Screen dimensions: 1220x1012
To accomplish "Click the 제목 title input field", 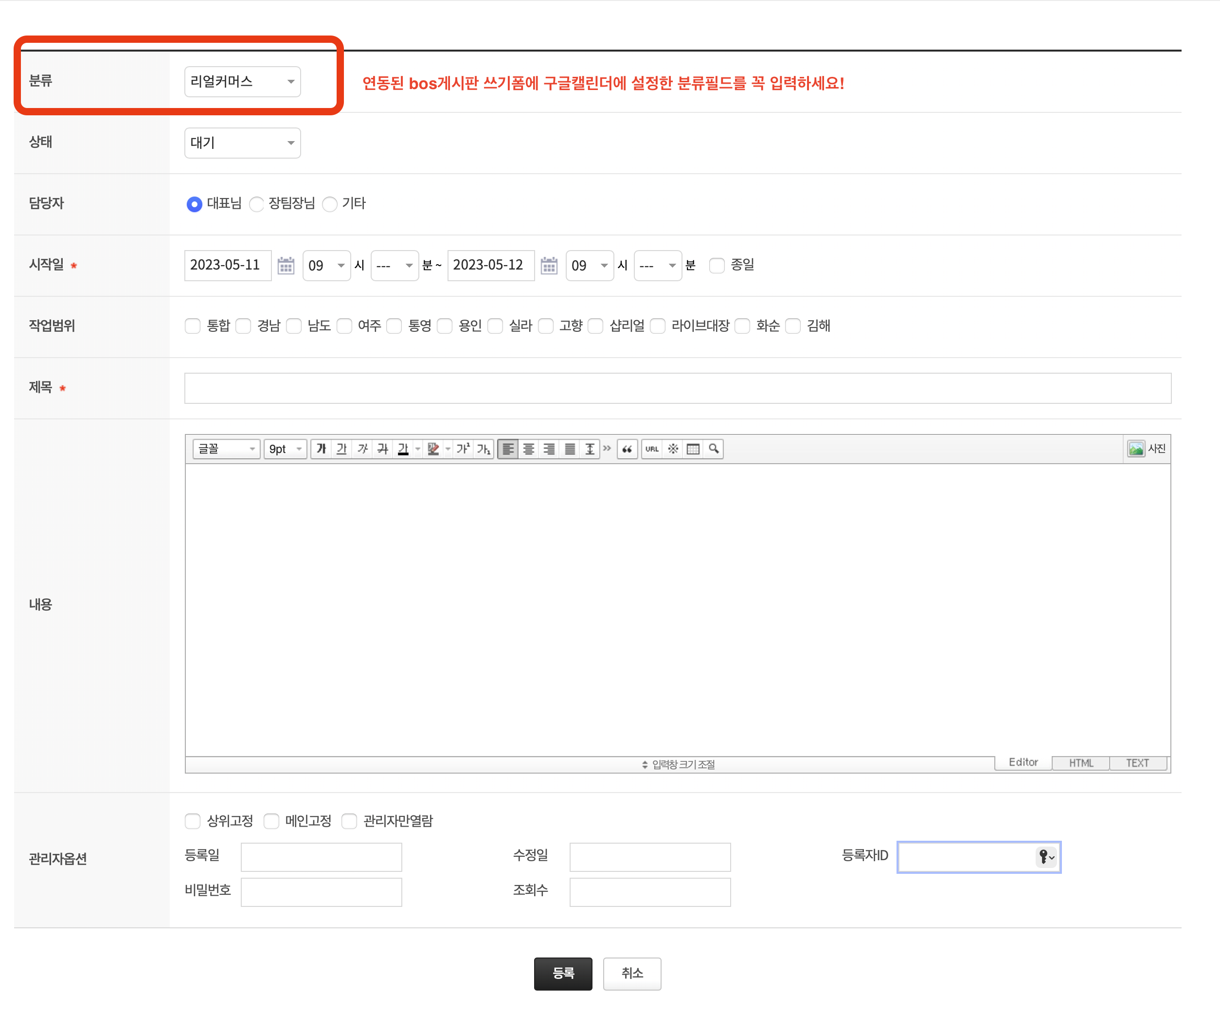I will 678,388.
